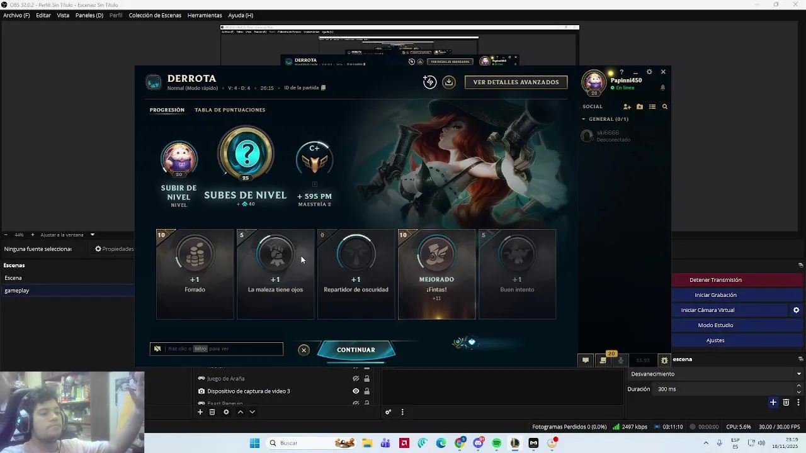Viewport: 806px width, 453px height.
Task: Open League client help question mark
Action: click(622, 72)
